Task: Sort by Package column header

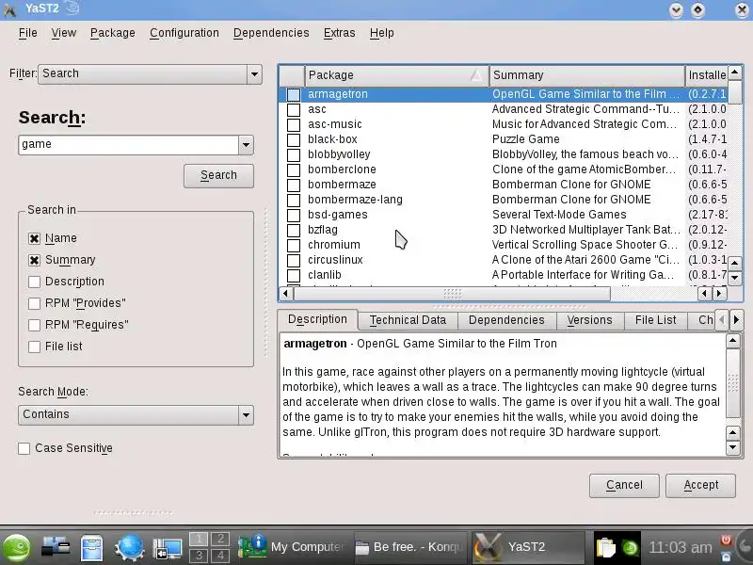Action: click(396, 75)
